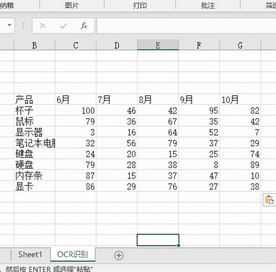
Task: Click 笔记本电脑 7月 value 56
Action: 117,143
